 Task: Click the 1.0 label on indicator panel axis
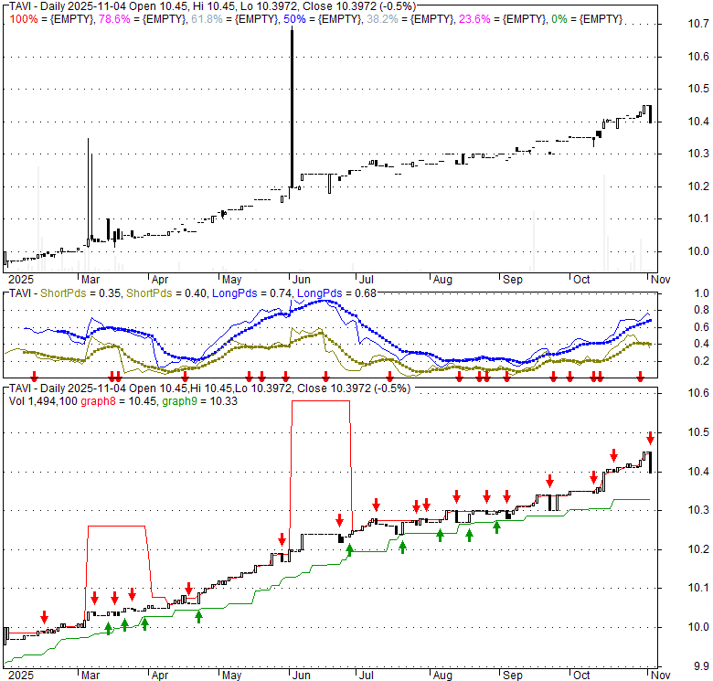702,293
